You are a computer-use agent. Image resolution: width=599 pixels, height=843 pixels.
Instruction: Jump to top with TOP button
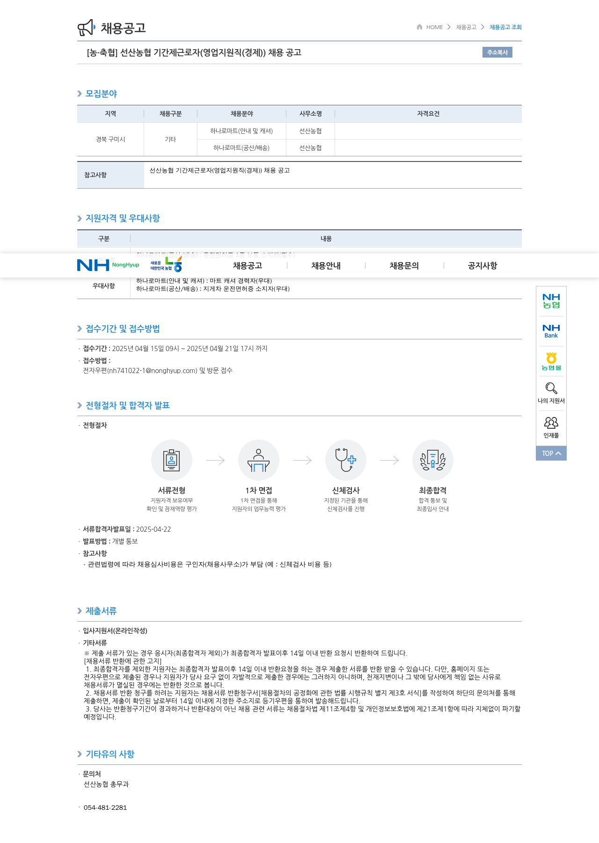[551, 453]
